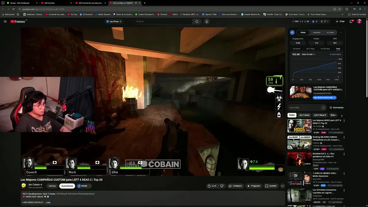Open the Pinterest bookmark
The width and height of the screenshot is (368, 207).
coord(162,14)
